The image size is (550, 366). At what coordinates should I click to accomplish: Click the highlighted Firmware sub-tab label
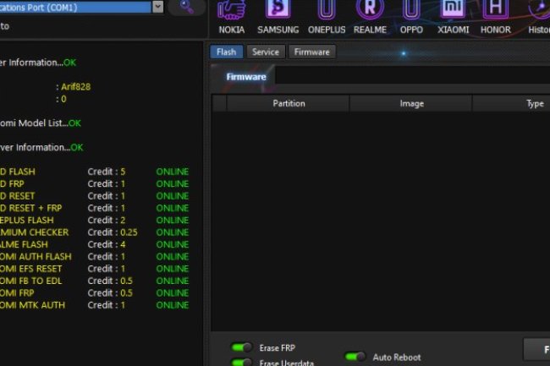tap(246, 77)
